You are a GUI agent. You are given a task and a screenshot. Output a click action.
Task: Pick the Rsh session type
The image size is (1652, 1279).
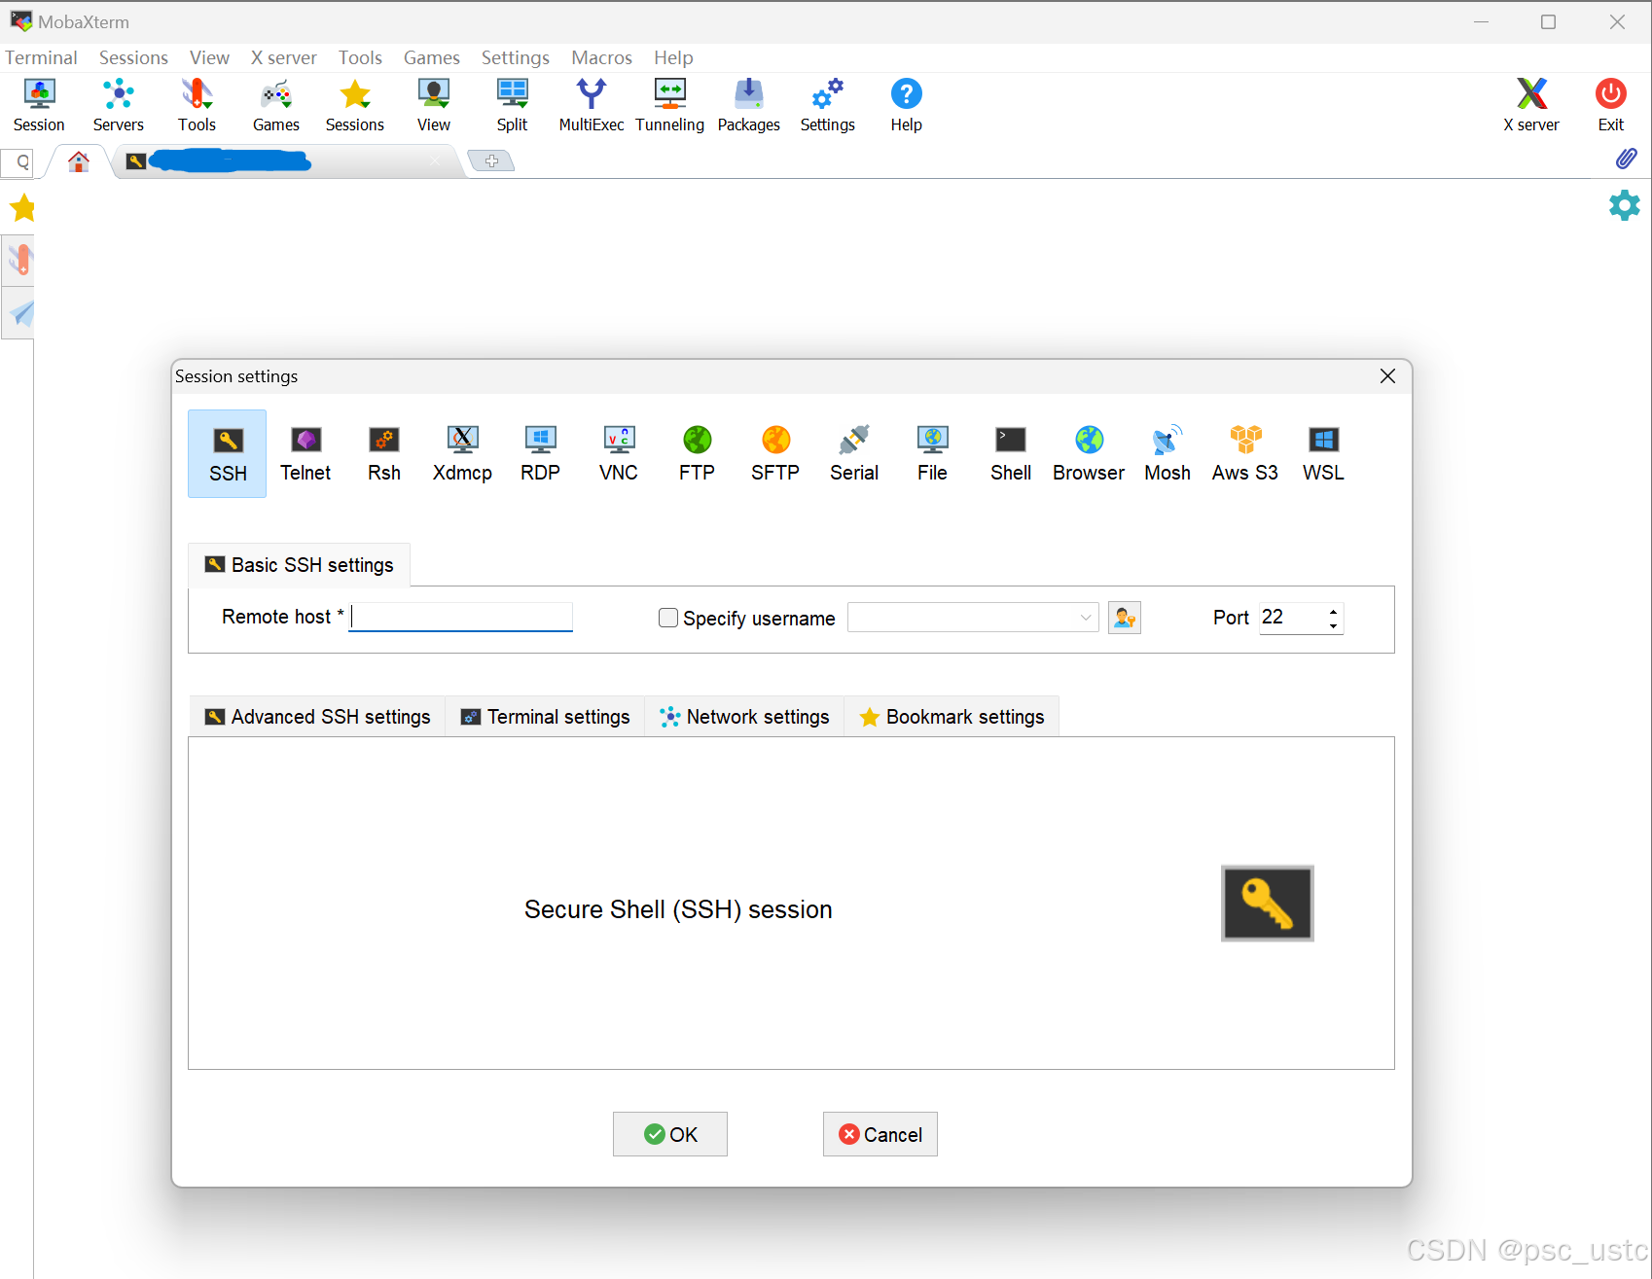pos(384,453)
